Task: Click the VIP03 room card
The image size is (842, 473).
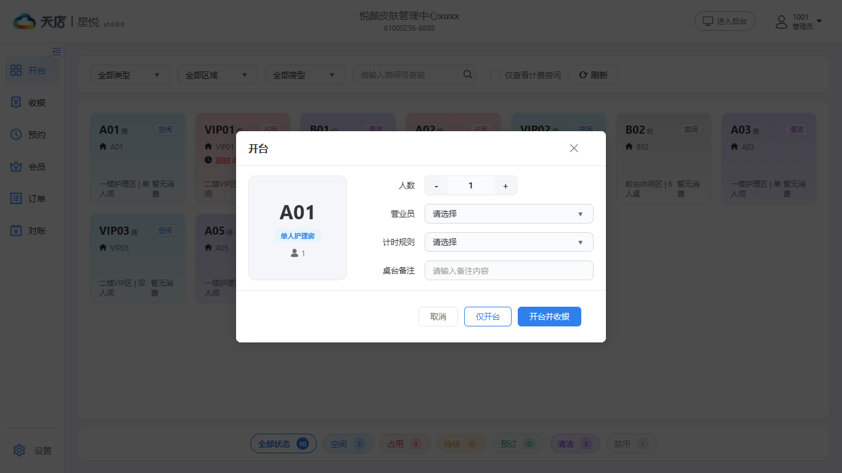Action: [x=137, y=258]
